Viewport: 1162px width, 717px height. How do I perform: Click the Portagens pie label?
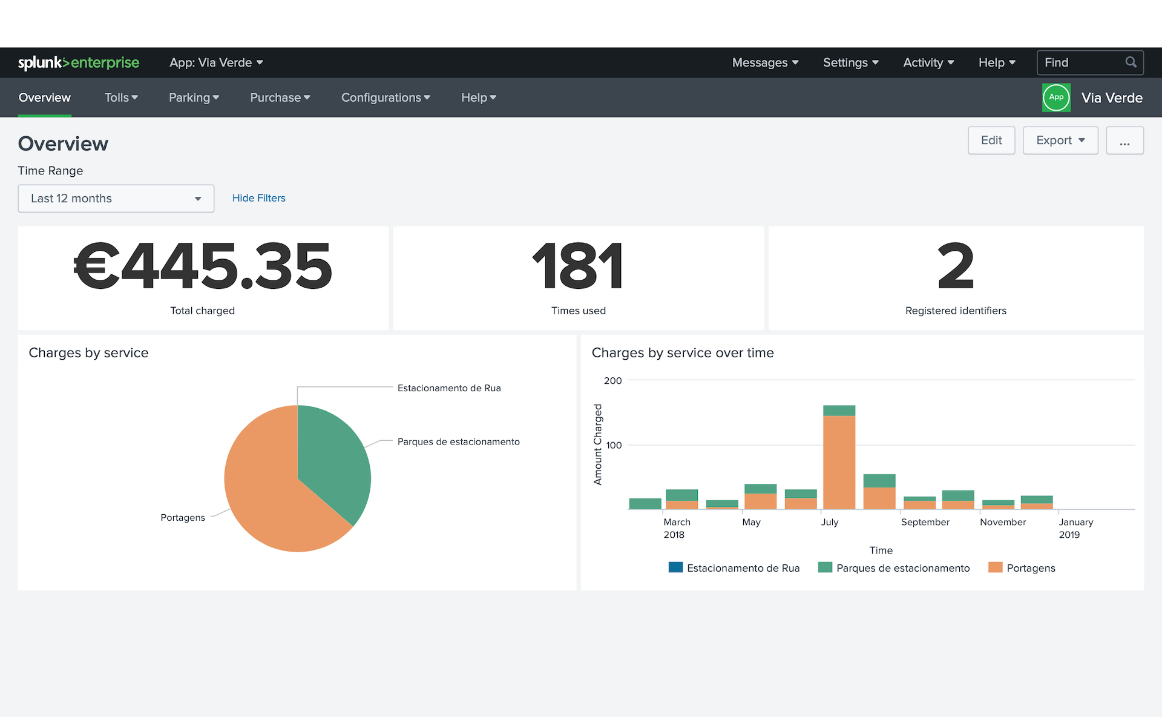183,518
